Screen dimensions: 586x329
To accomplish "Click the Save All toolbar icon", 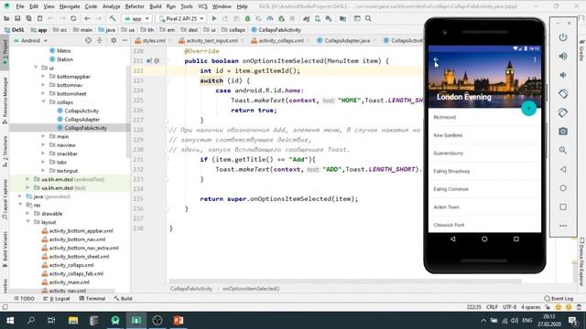I will [x=17, y=18].
